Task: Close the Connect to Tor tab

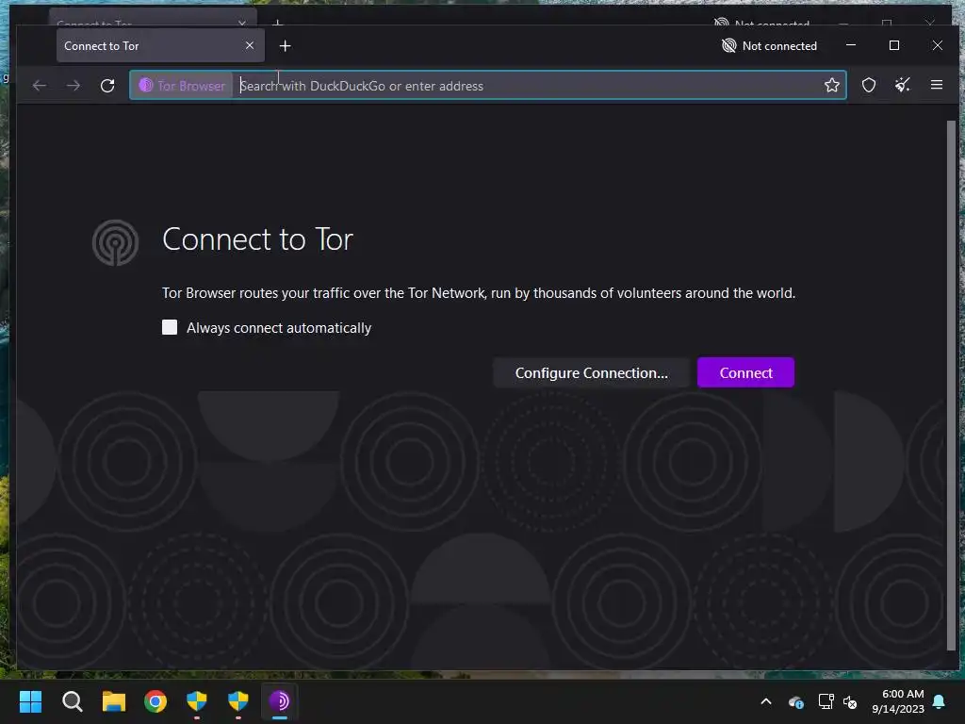Action: point(249,45)
